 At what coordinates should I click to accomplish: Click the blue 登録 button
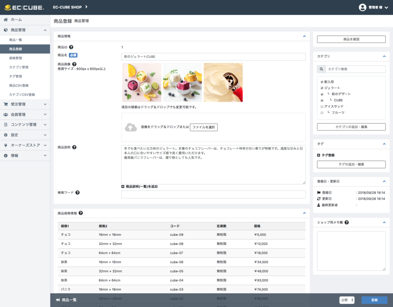point(375,300)
